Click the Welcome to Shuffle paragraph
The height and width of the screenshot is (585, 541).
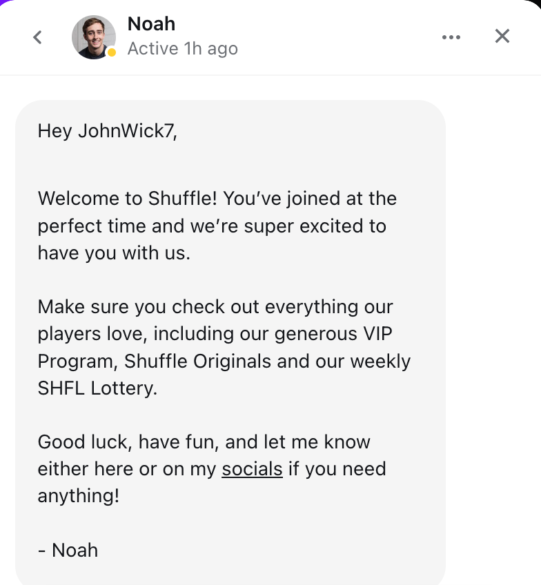(217, 199)
